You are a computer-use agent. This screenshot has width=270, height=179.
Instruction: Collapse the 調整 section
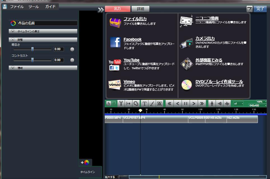point(43,39)
